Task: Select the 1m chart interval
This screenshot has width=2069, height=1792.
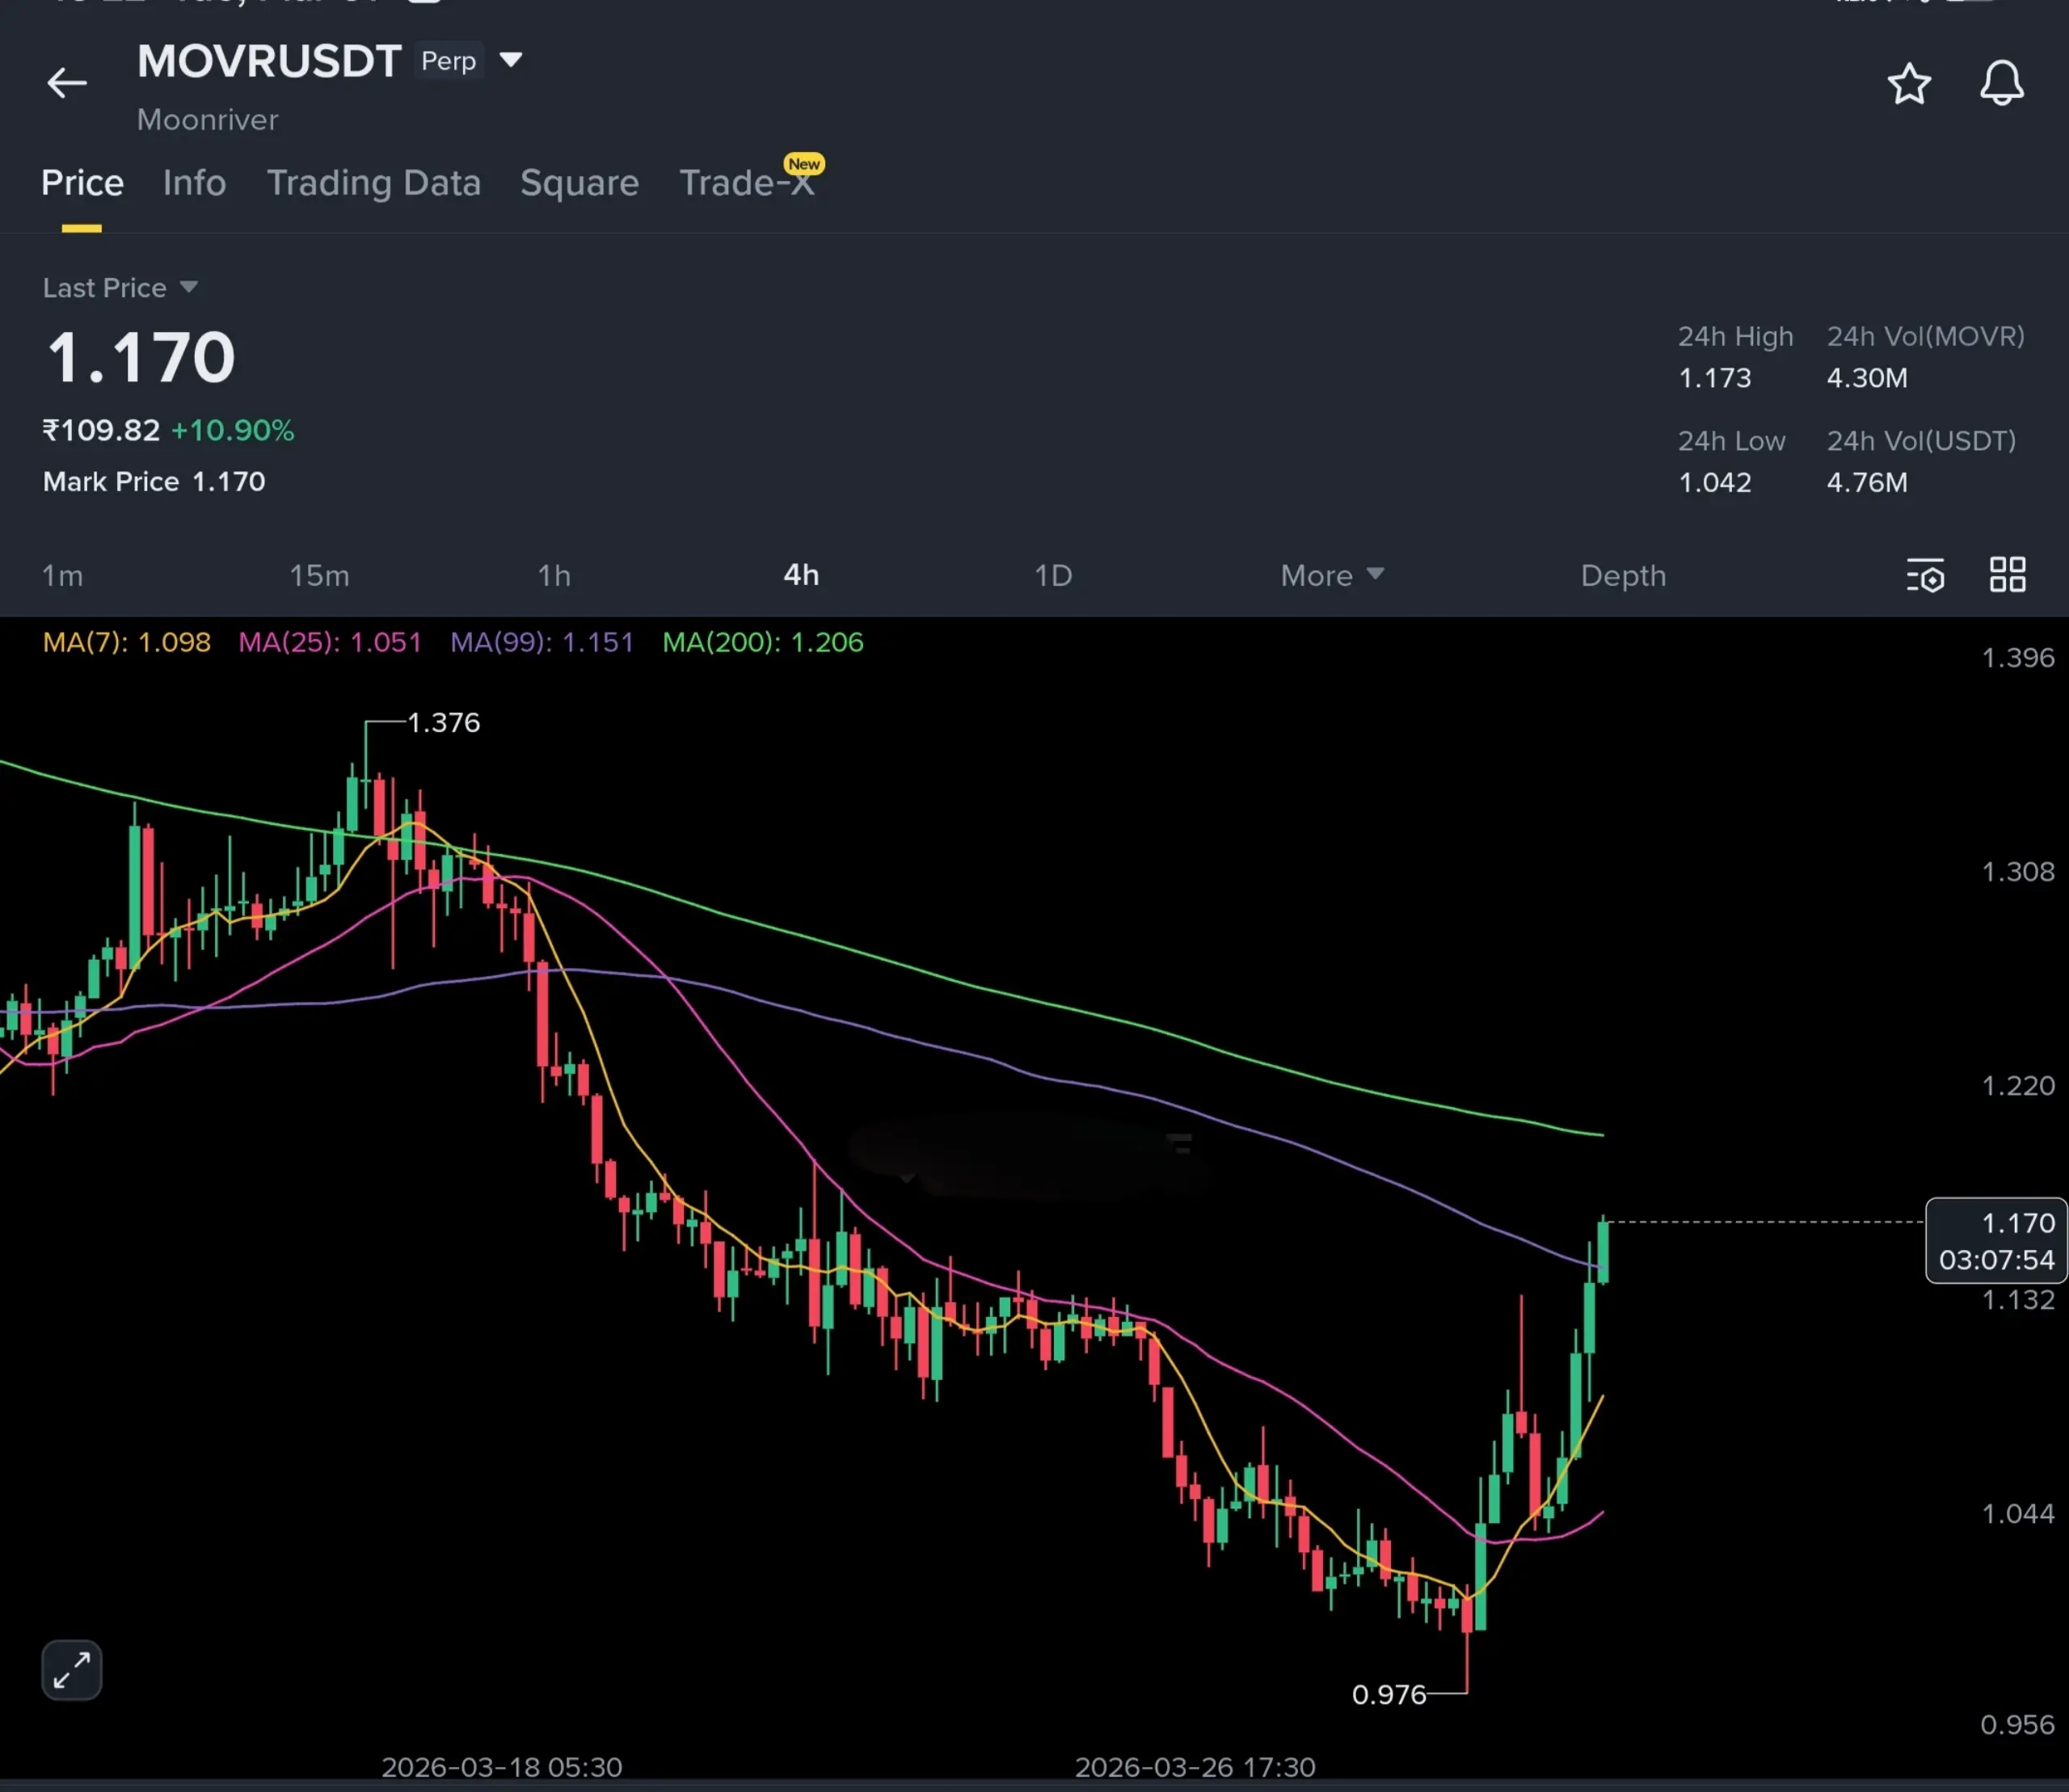Action: point(62,576)
